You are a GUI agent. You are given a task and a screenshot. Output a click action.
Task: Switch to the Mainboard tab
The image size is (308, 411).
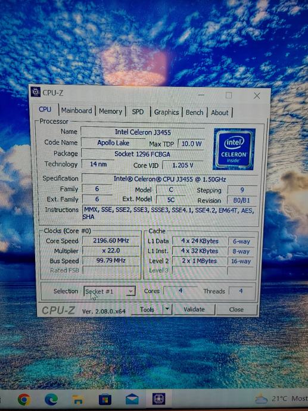pos(76,111)
